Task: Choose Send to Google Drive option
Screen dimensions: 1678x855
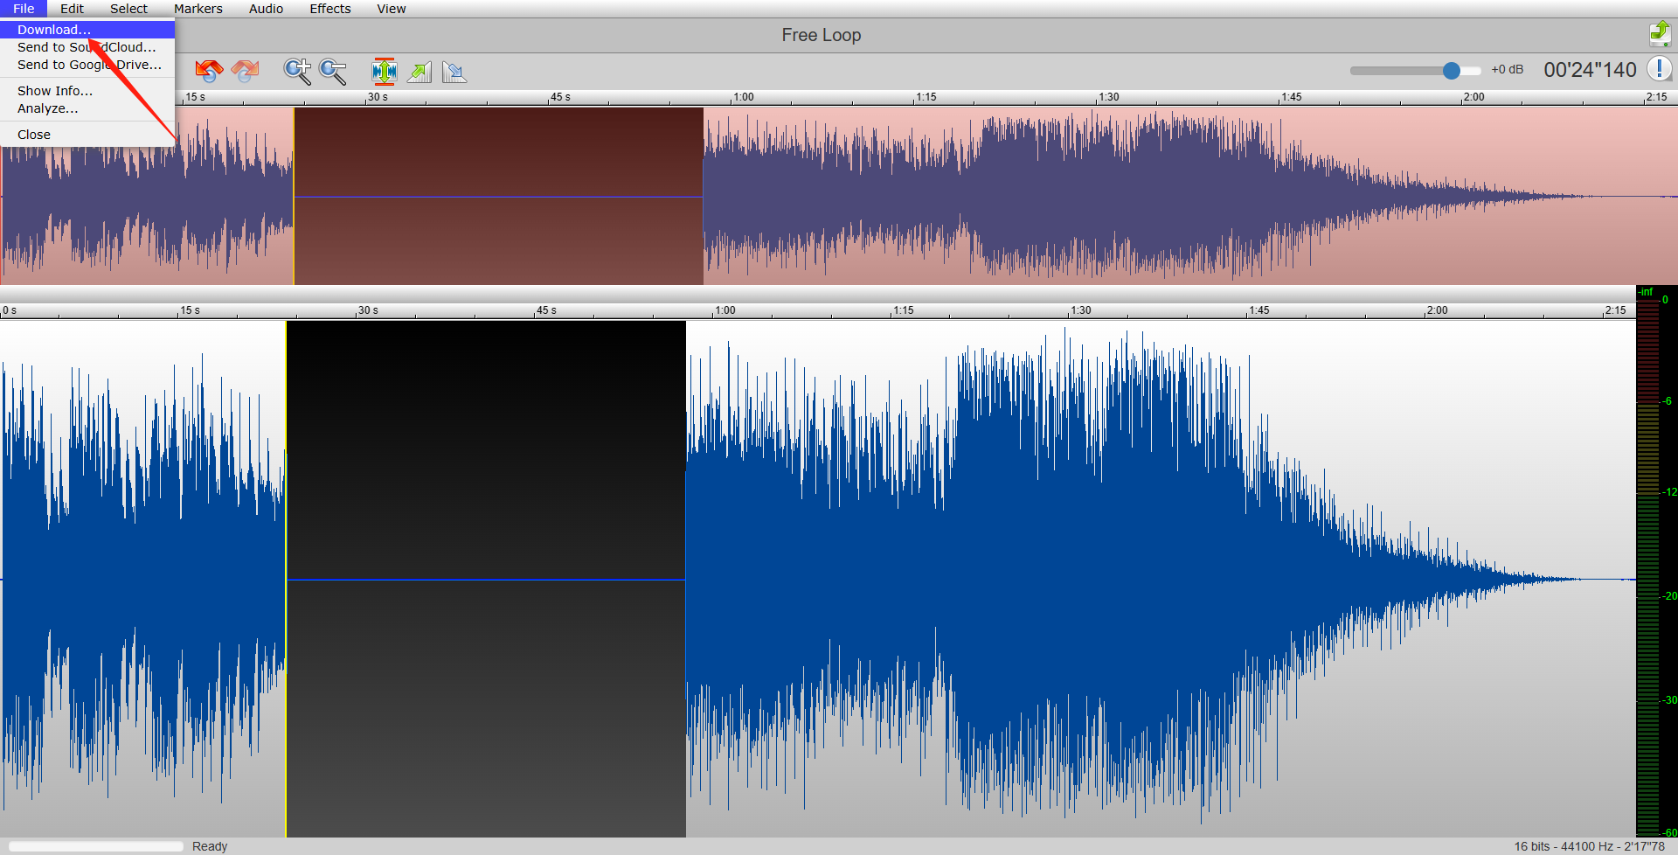Action: coord(89,65)
